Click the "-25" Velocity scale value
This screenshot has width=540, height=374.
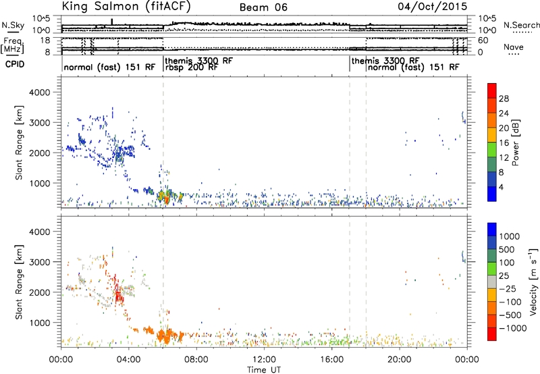pos(508,289)
